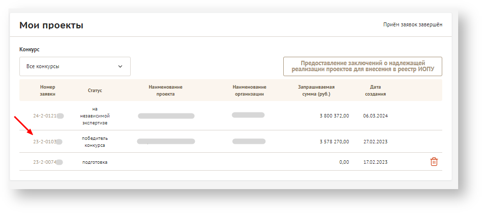Screen dimensions: 482x213
Task: Click the creation date 06.03.2024
Action: tap(375, 116)
